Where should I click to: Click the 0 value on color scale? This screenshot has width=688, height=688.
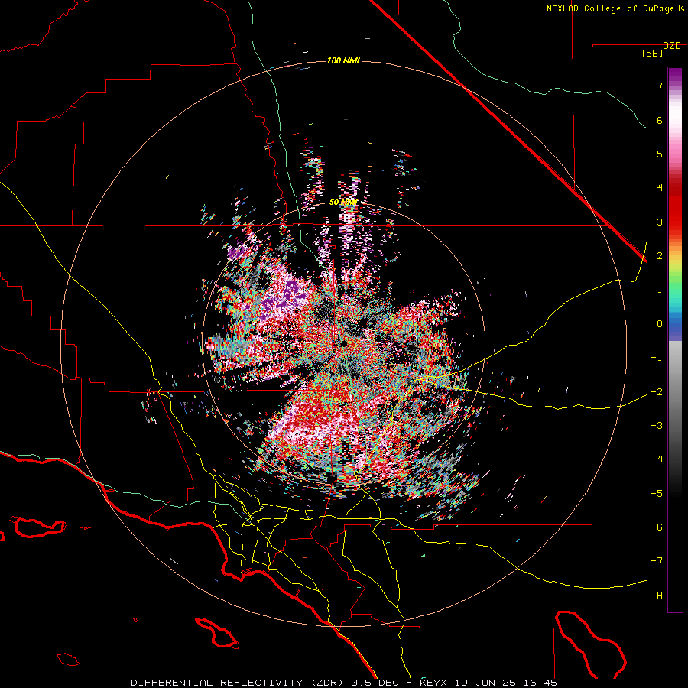[660, 324]
